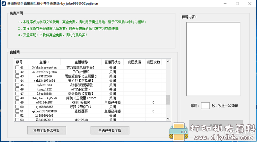Screen dimensions: 257x142
Task: Select ID 3xitnvshzrg7n6u
Action: [x=44, y=72]
